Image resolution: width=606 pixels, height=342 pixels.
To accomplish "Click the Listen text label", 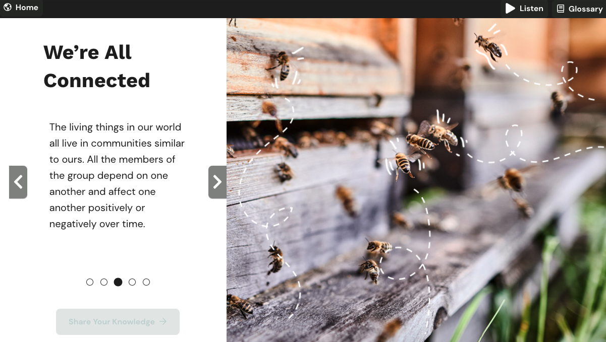I will click(531, 9).
